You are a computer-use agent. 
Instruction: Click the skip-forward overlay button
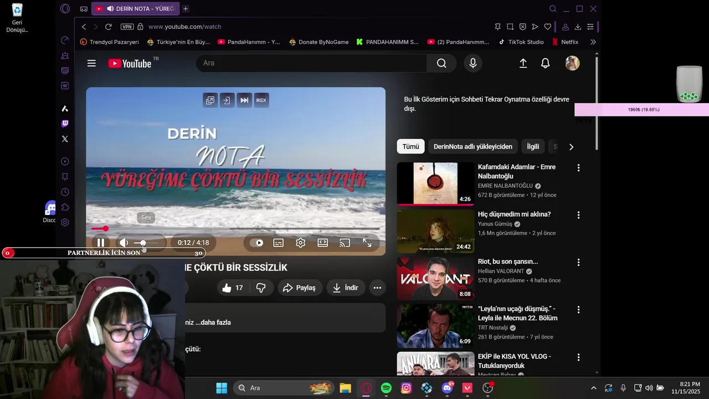(x=244, y=100)
